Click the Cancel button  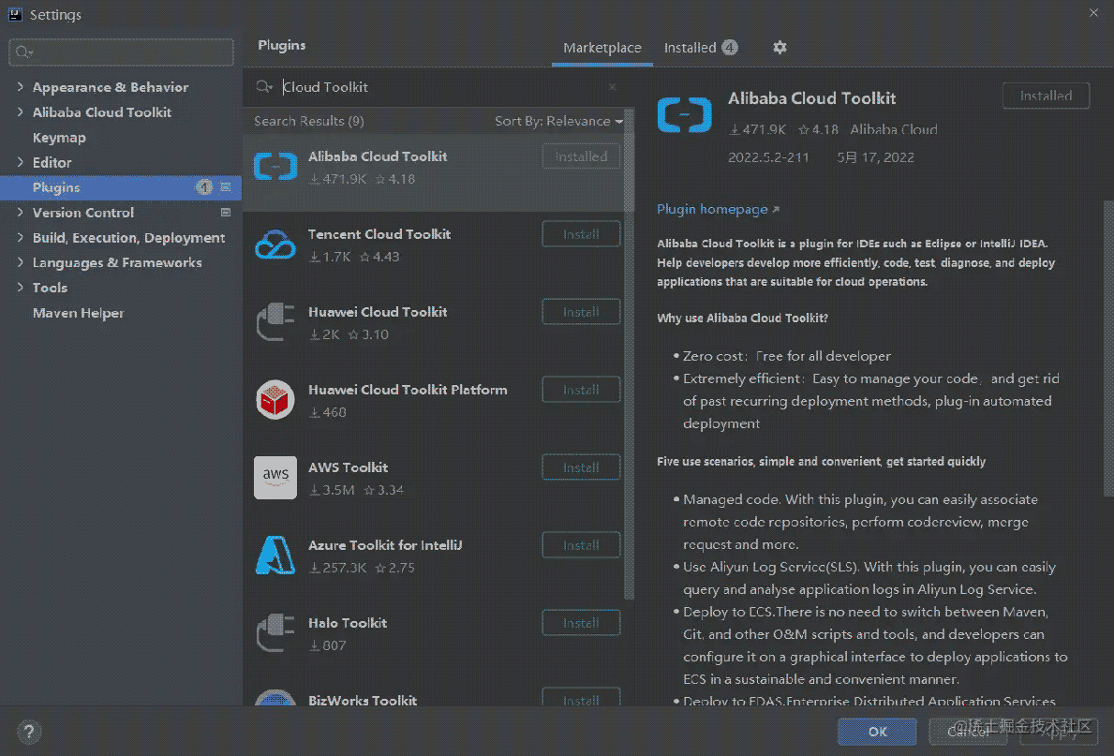point(968,731)
